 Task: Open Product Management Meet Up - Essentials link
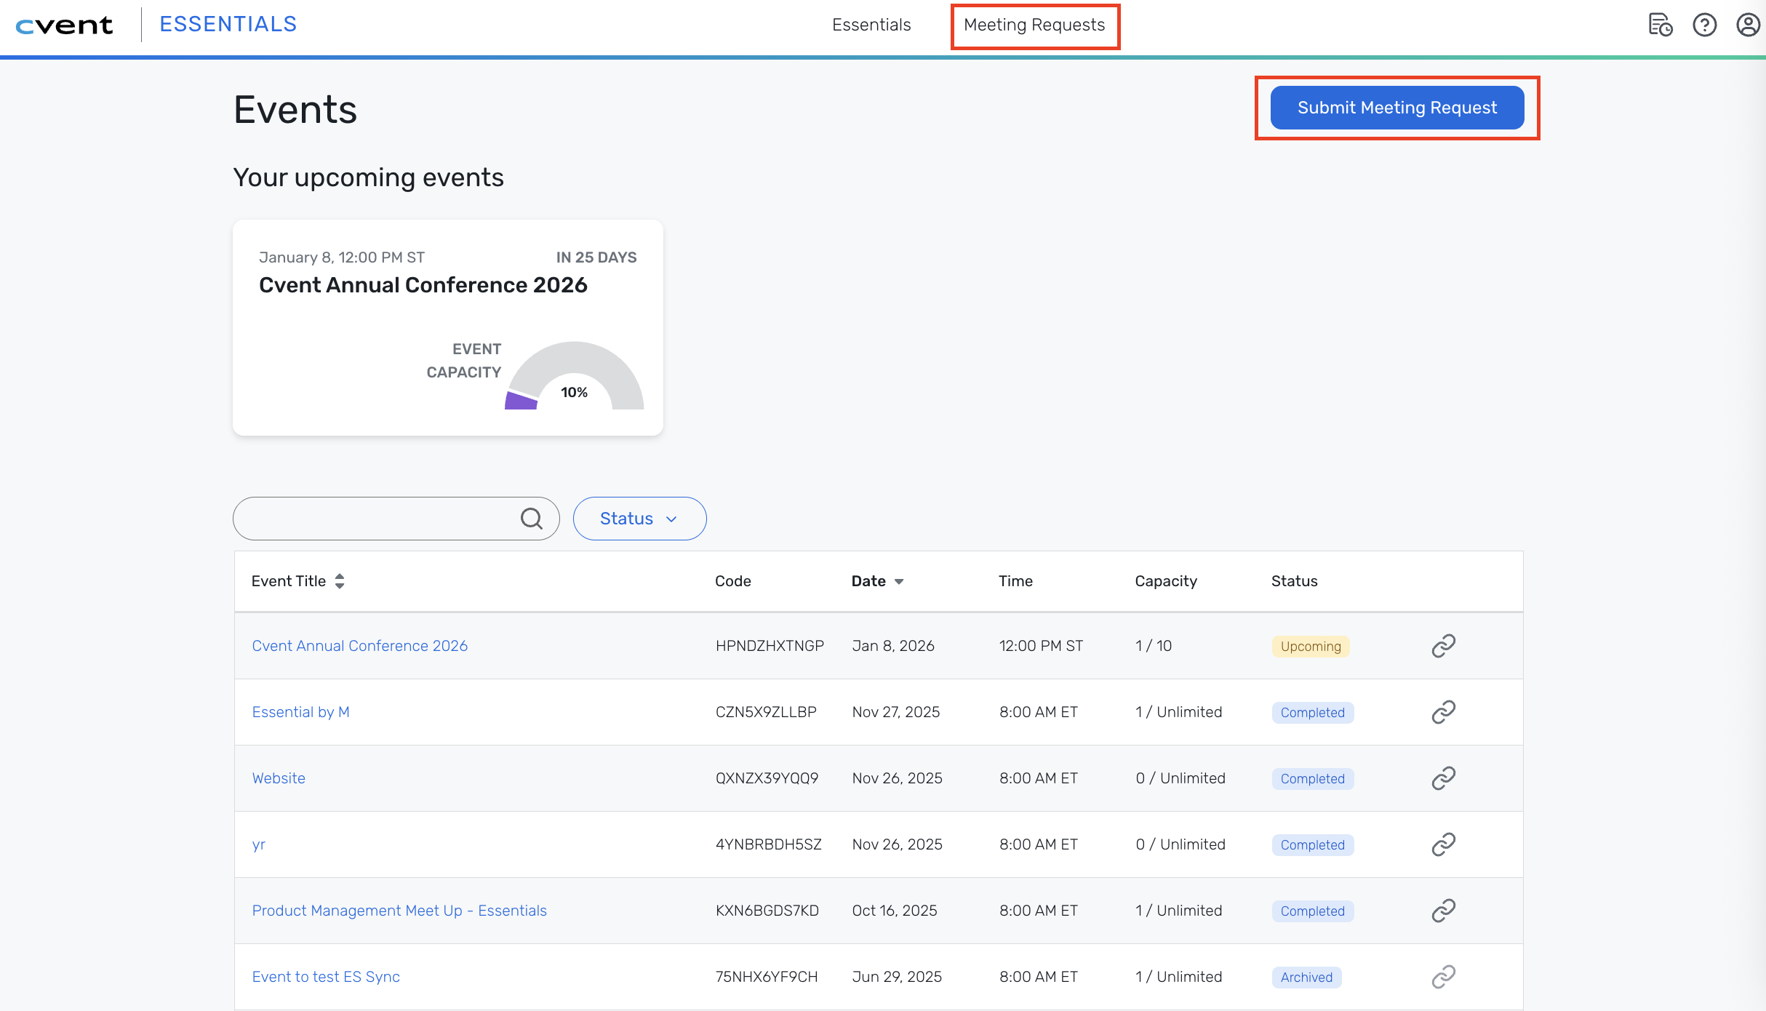click(399, 911)
